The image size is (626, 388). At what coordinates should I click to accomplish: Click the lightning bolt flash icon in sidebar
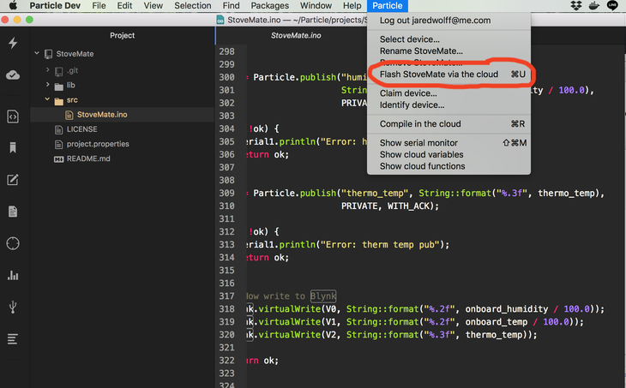pos(13,43)
